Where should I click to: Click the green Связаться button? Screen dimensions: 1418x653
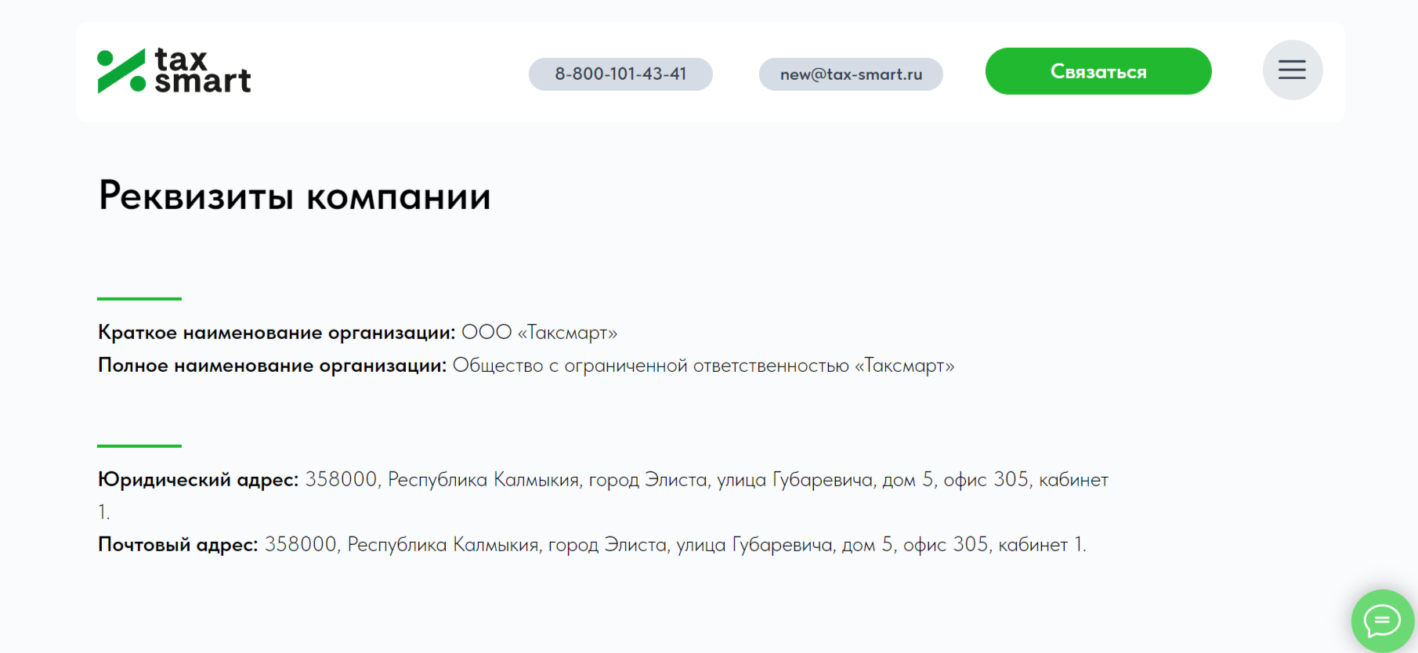1098,71
